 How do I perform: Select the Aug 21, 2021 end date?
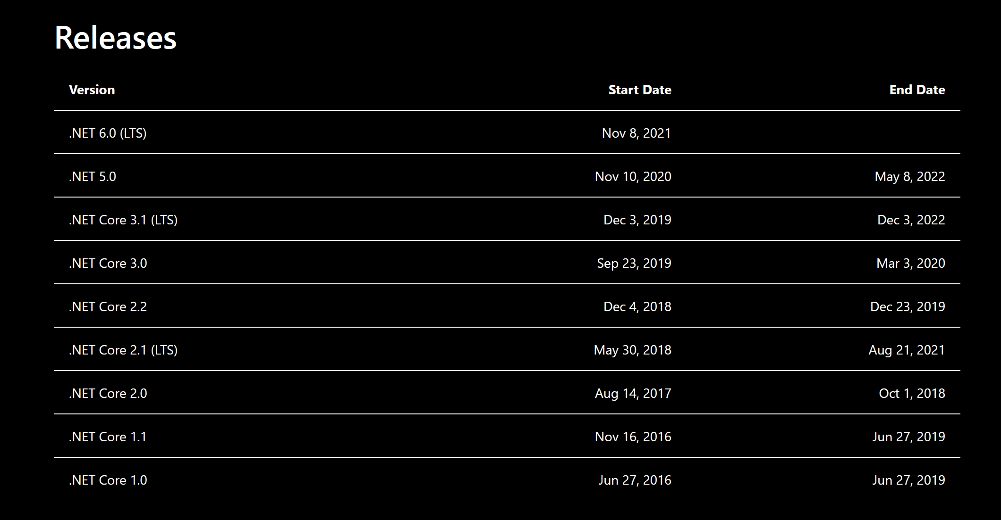click(x=907, y=350)
